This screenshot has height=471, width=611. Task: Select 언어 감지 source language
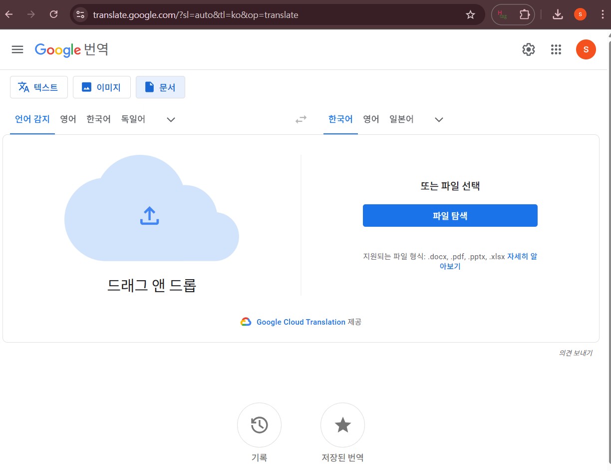pos(32,119)
